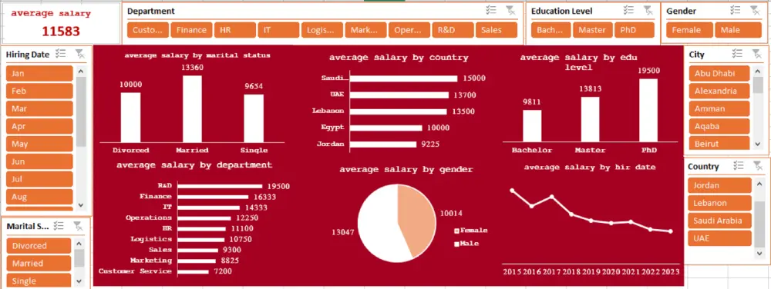Select Single in the Marital Status slicer
This screenshot has height=289, width=771.
(x=39, y=281)
